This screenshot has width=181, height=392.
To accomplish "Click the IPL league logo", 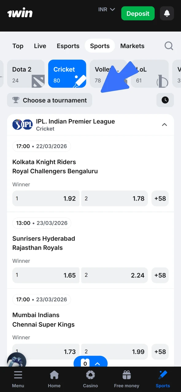I will 22,124.
